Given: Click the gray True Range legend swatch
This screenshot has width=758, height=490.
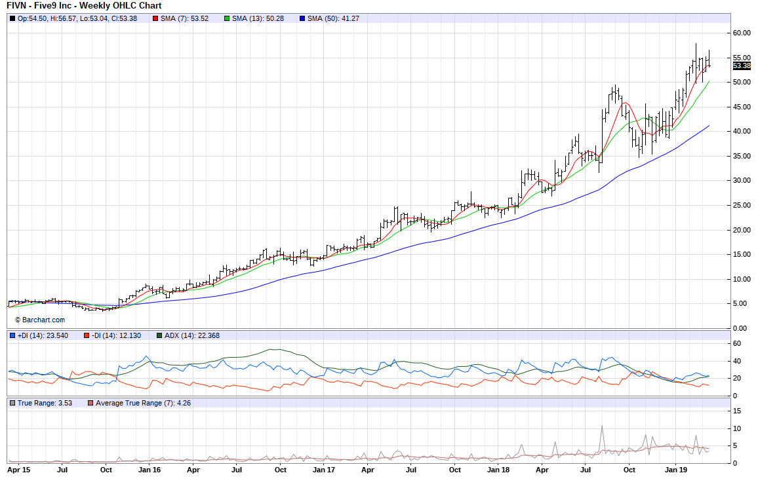Looking at the screenshot, I should 12,403.
